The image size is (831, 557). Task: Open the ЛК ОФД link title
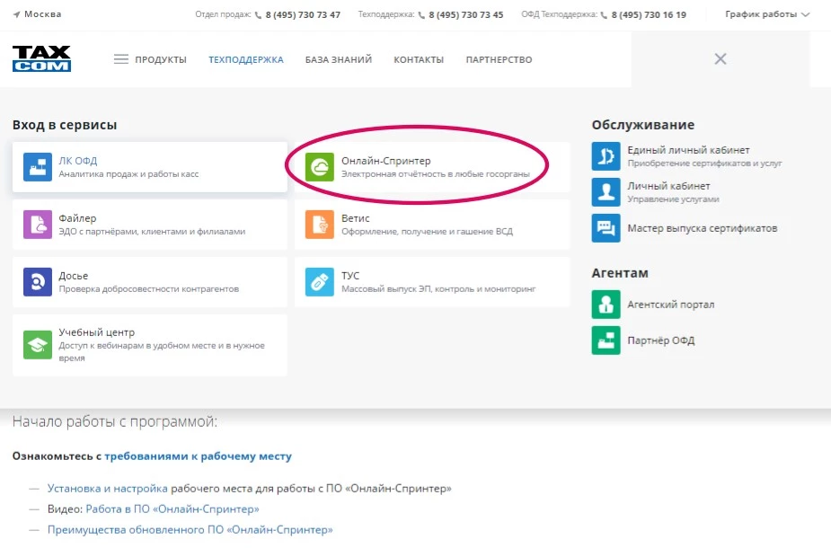(78, 161)
